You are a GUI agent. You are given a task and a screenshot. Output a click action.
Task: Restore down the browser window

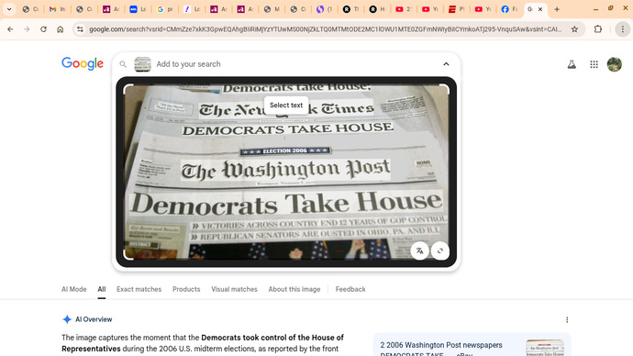tap(610, 9)
